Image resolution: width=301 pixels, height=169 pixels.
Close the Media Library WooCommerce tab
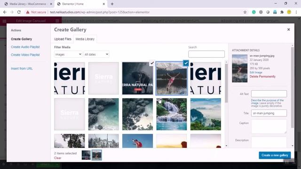click(x=51, y=4)
